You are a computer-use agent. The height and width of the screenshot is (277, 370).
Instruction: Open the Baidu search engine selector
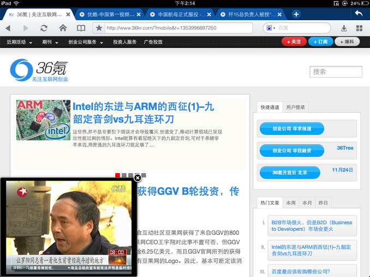coord(271,28)
